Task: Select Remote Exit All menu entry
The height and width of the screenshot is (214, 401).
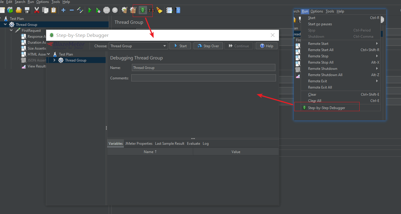Action: point(320,87)
